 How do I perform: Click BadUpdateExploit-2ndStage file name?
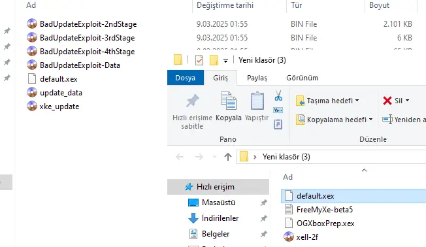point(88,24)
